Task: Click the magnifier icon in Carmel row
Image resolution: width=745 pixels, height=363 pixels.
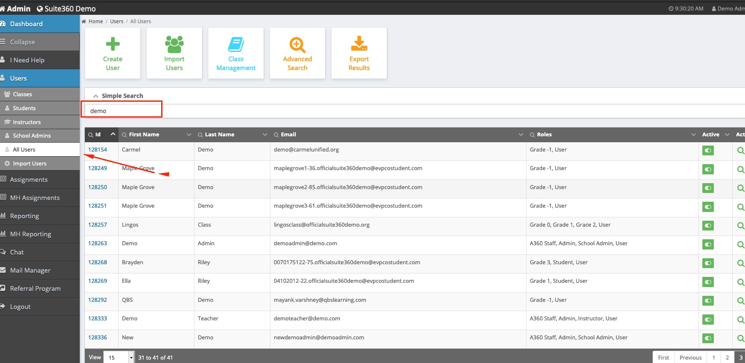Action: pos(740,151)
